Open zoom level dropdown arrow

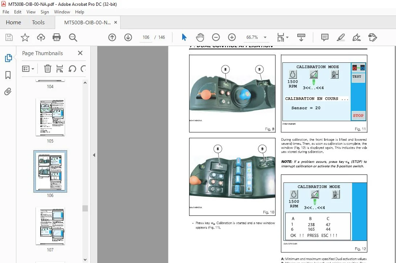265,37
